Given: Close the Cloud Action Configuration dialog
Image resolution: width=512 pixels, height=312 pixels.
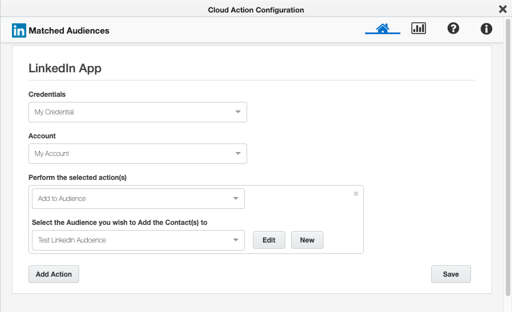Looking at the screenshot, I should [x=502, y=9].
